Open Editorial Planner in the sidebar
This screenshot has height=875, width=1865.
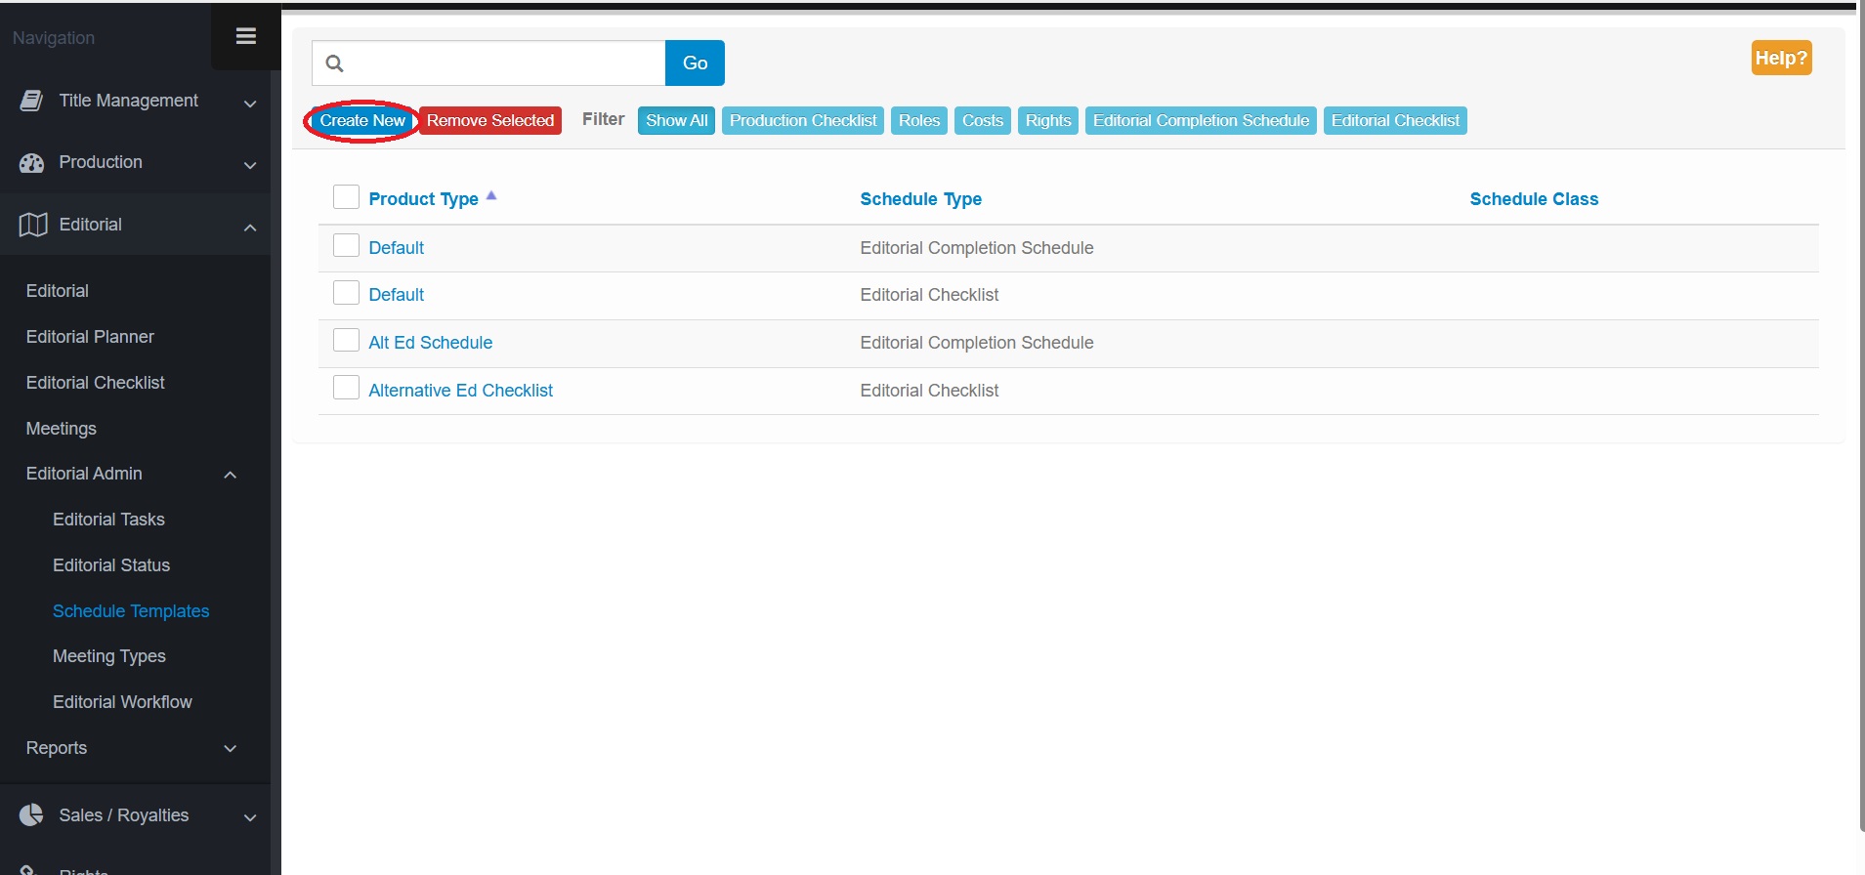coord(90,337)
